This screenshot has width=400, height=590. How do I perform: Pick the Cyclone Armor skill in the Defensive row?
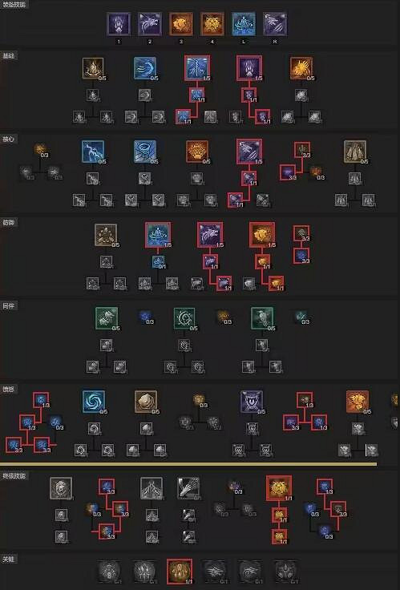pyautogui.click(x=158, y=235)
